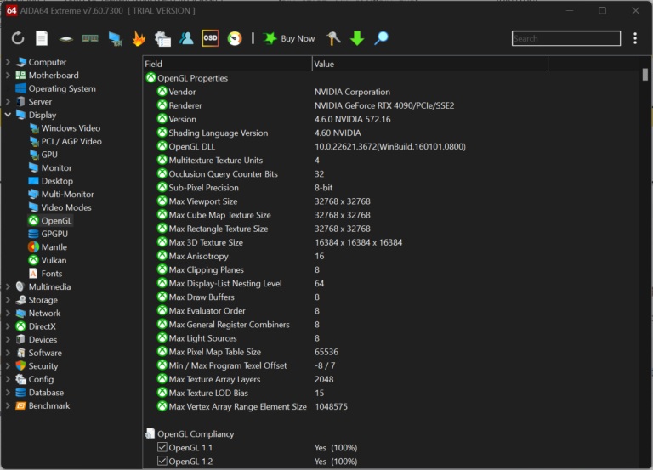Open the OSD panel icon
Image resolution: width=653 pixels, height=470 pixels.
tap(210, 38)
